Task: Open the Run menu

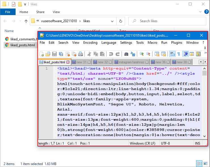Action: (x=164, y=43)
